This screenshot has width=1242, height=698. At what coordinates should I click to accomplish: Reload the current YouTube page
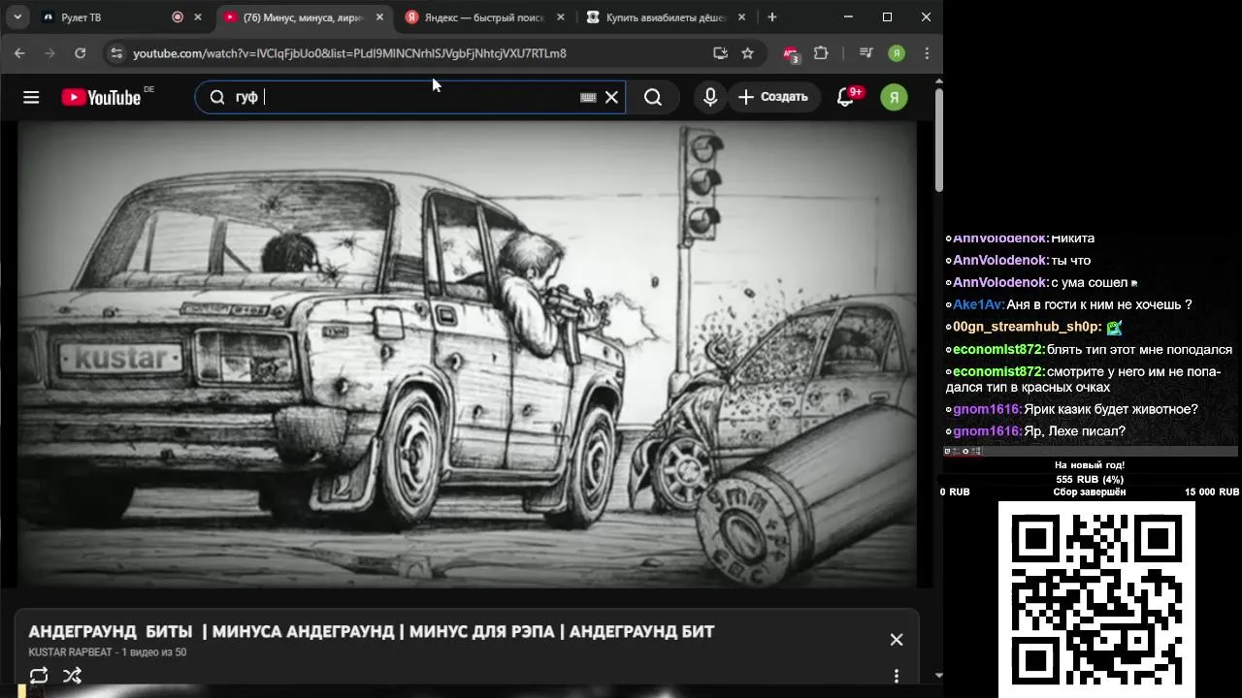(81, 53)
